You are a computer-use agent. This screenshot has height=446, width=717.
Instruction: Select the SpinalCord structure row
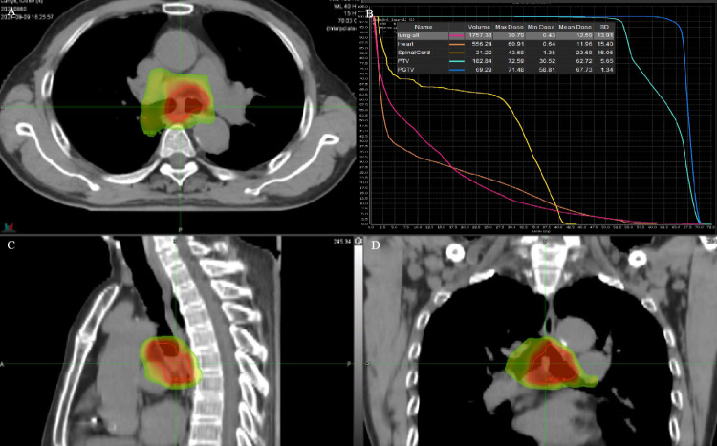[x=505, y=53]
